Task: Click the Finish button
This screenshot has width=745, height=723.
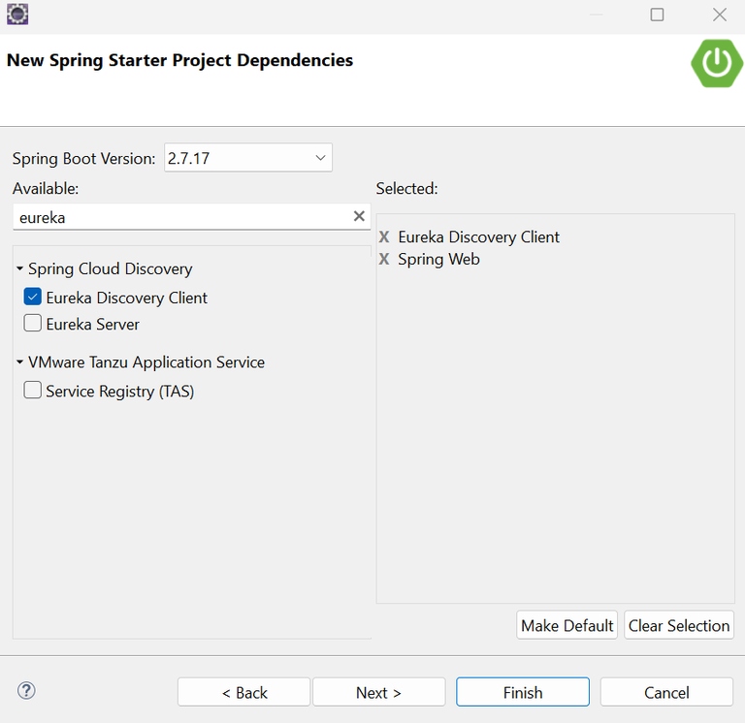Action: click(523, 692)
